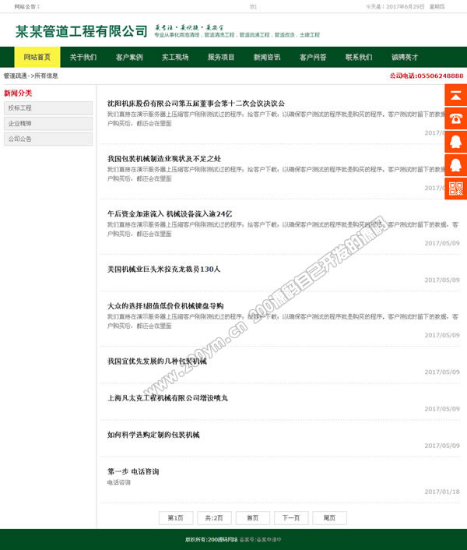Select 公司公告 news category
Viewport: 467px width, 550px height.
pos(48,139)
